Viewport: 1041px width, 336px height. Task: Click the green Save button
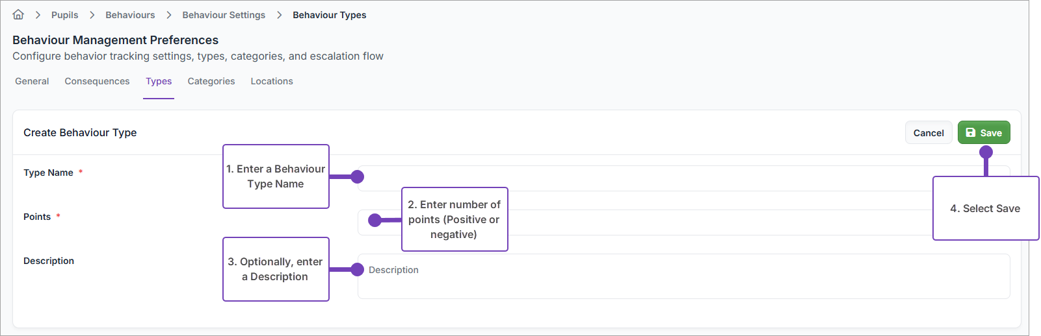983,132
